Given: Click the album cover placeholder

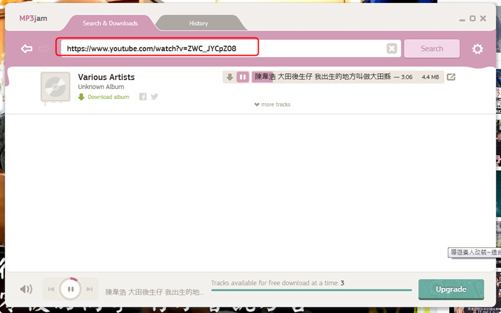Looking at the screenshot, I should pyautogui.click(x=55, y=87).
